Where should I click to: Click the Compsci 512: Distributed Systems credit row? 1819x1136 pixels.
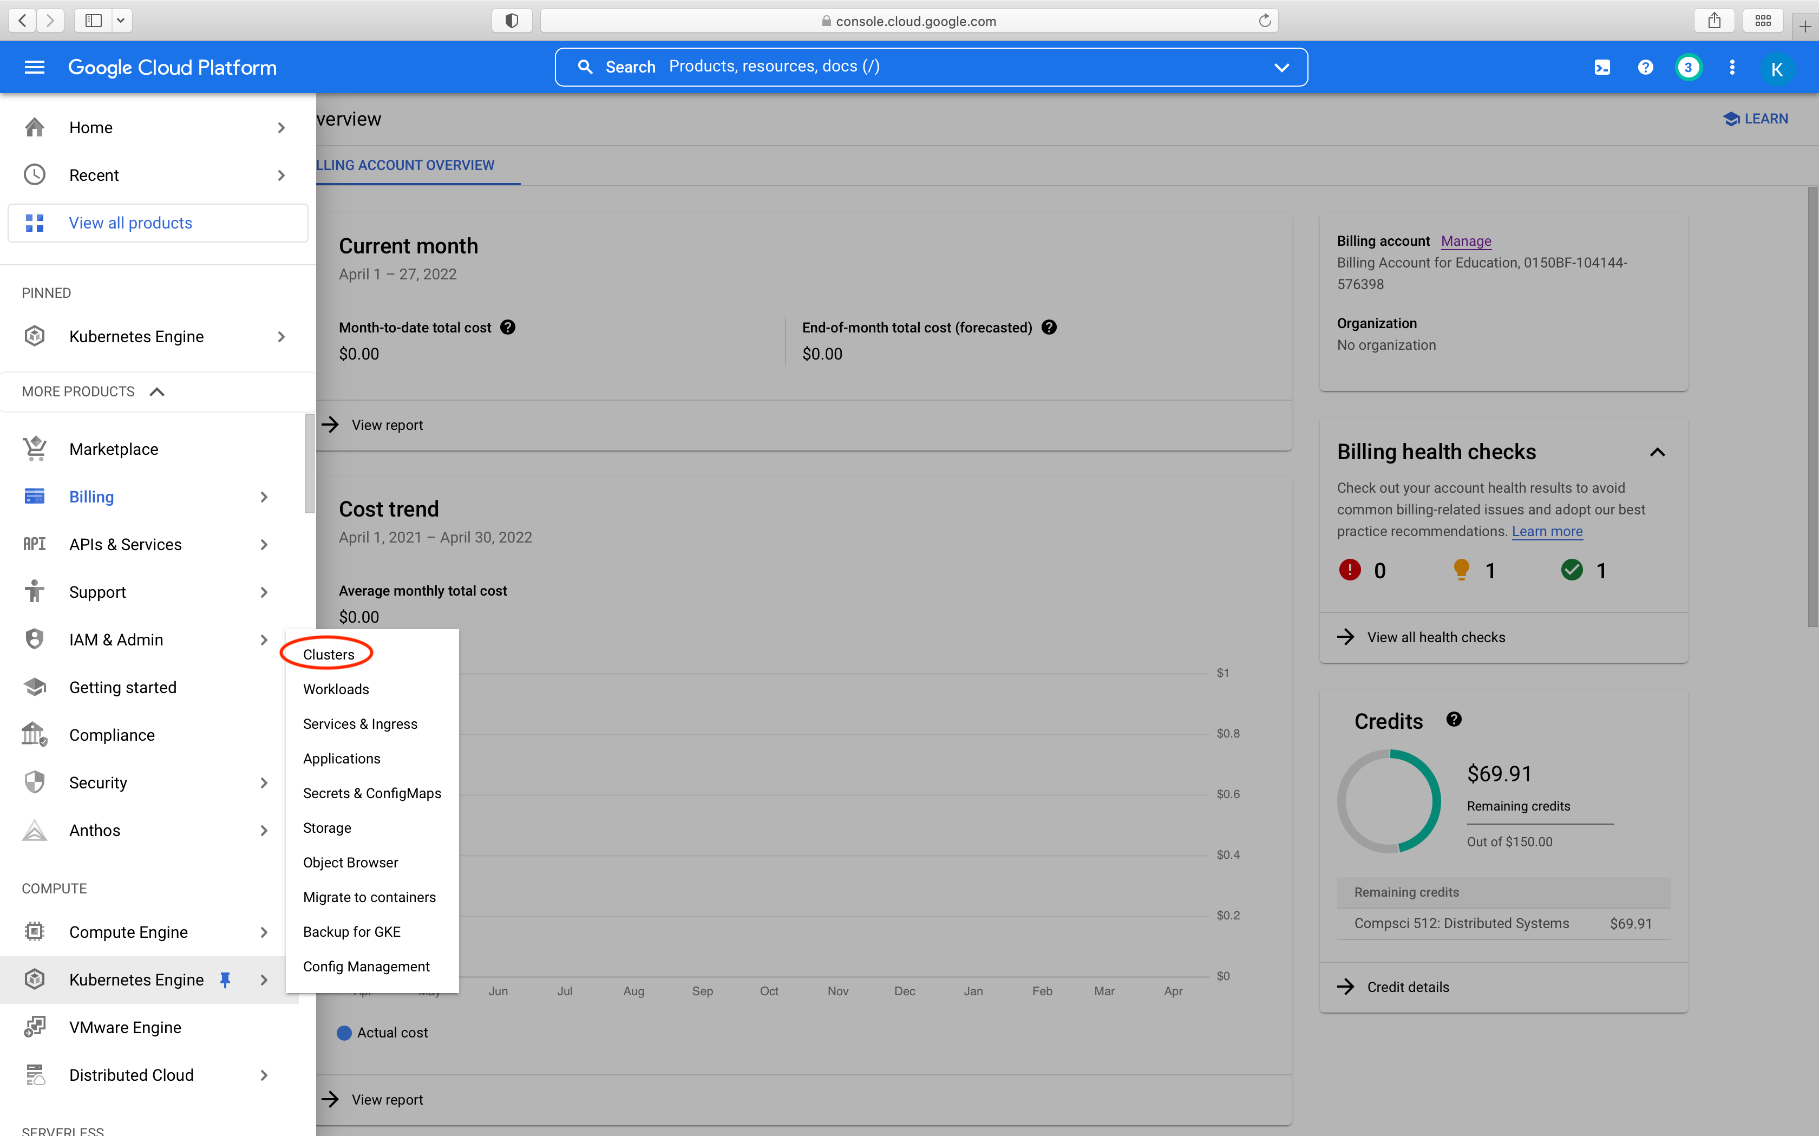(x=1503, y=923)
